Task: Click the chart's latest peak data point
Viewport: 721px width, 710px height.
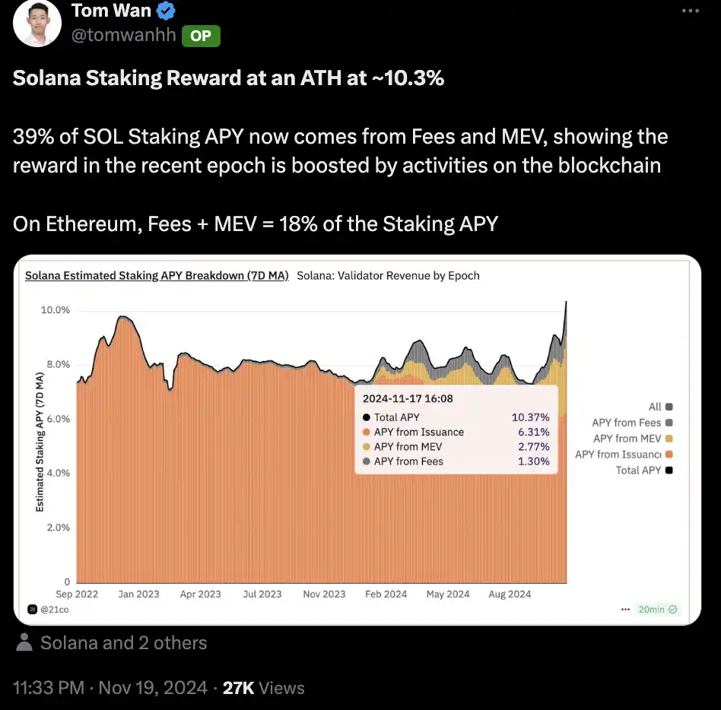Action: tap(566, 302)
